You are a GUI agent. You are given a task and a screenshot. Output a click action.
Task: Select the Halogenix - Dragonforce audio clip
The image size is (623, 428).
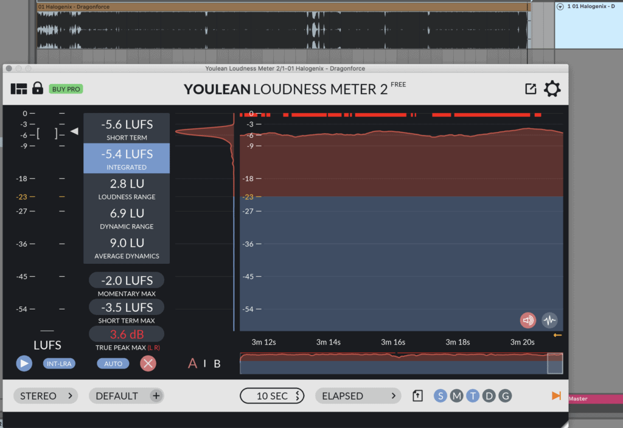pyautogui.click(x=284, y=27)
